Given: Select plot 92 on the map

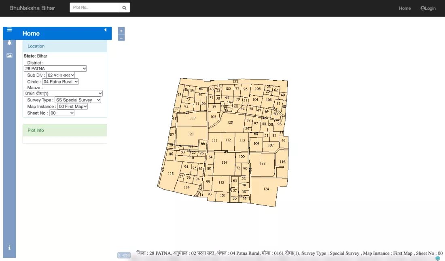Looking at the screenshot, I should [186, 106].
